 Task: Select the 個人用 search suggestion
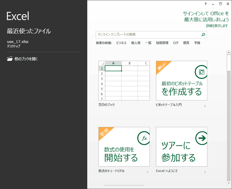(x=136, y=43)
